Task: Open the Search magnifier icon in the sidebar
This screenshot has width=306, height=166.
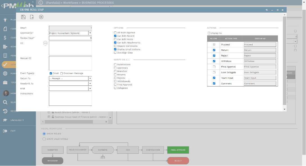Action: point(5,102)
